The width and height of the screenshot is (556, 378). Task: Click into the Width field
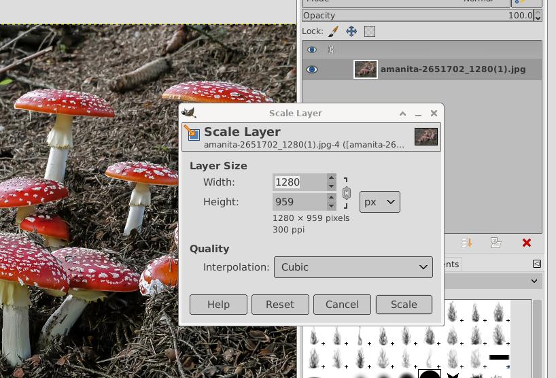300,182
